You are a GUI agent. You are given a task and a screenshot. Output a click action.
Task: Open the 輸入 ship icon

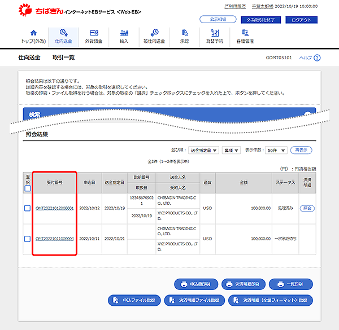[124, 33]
